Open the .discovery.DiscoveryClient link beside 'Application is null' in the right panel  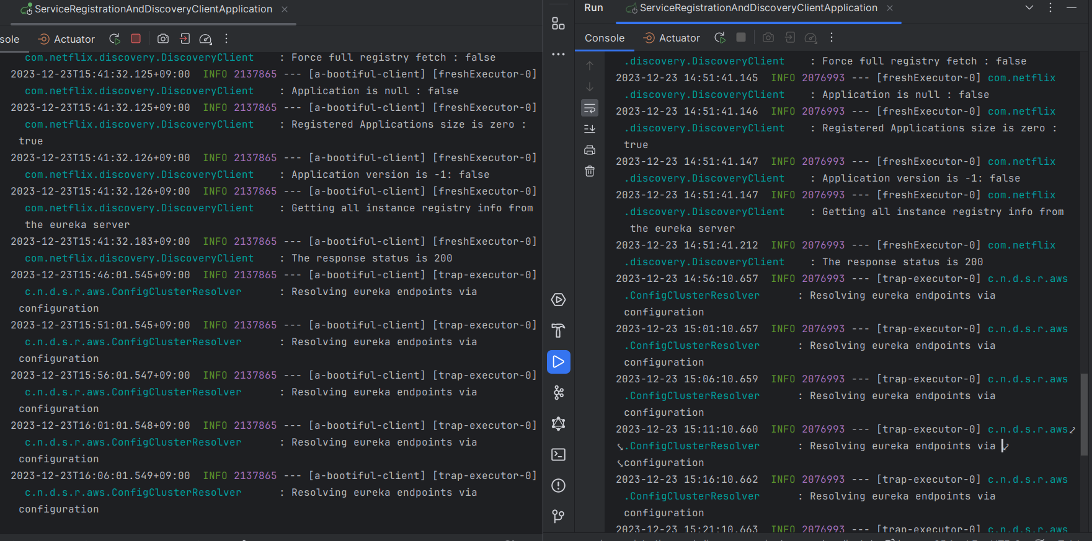pos(704,94)
